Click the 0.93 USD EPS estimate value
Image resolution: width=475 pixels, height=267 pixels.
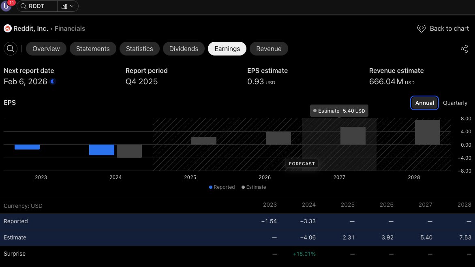click(x=261, y=81)
